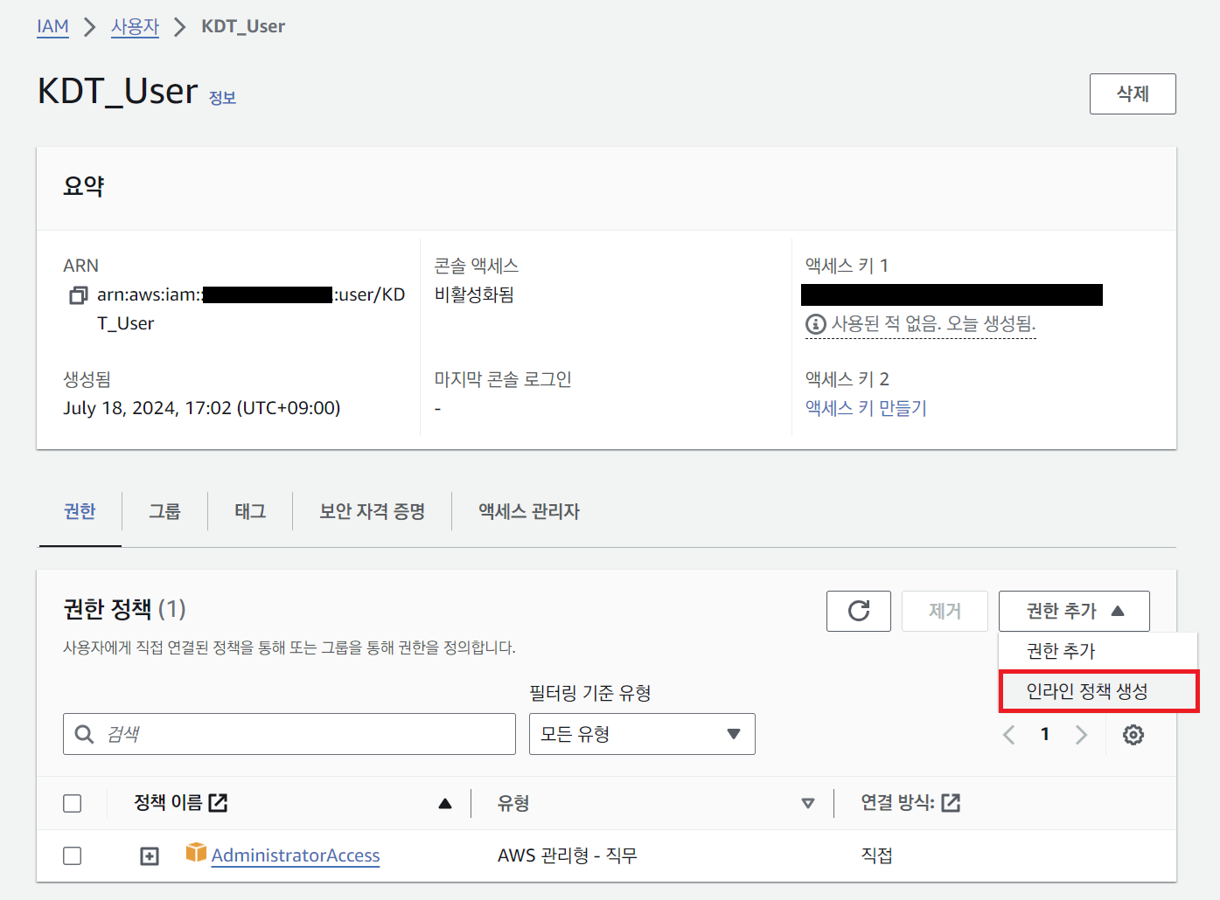Viewport: 1220px width, 900px height.
Task: Click the 유형 column header
Action: [513, 803]
